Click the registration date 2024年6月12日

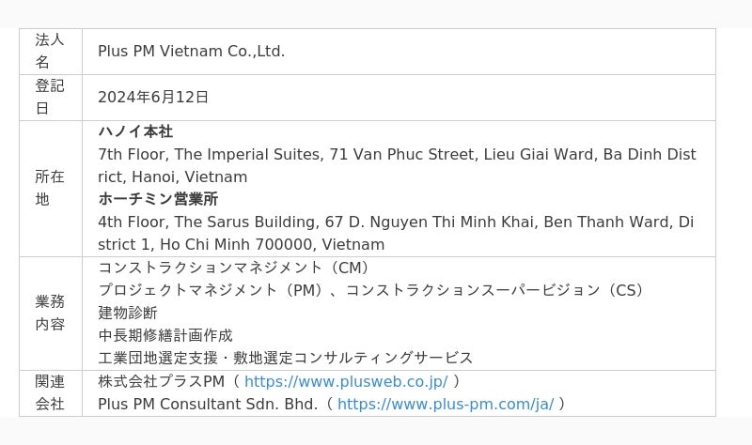click(x=153, y=98)
